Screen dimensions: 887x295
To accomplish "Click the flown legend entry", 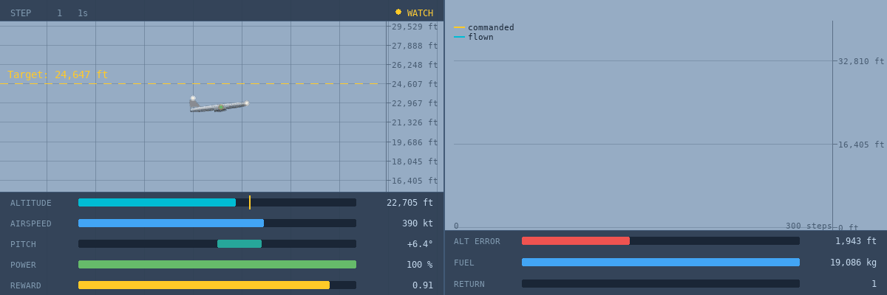I will pos(474,38).
